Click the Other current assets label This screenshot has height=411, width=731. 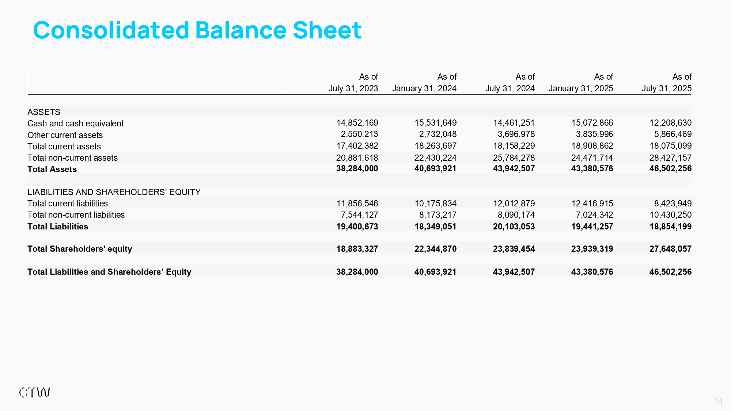tap(65, 135)
